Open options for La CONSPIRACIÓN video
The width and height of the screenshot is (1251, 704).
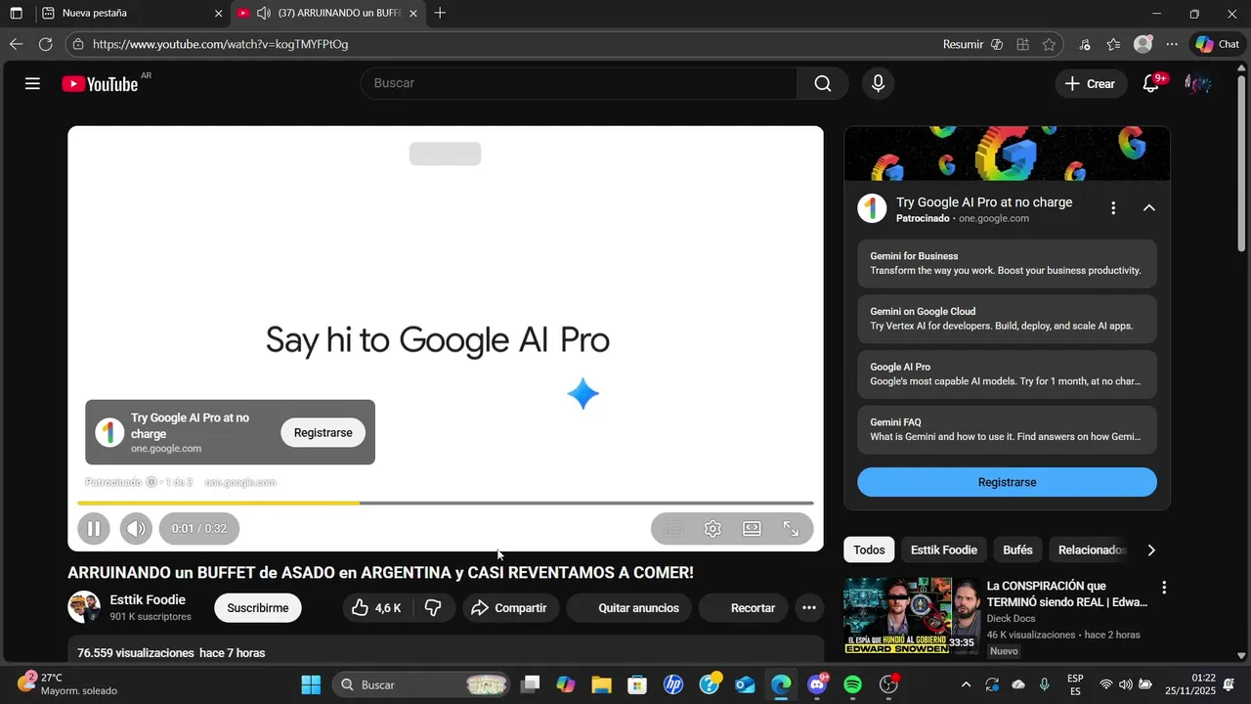(1164, 588)
